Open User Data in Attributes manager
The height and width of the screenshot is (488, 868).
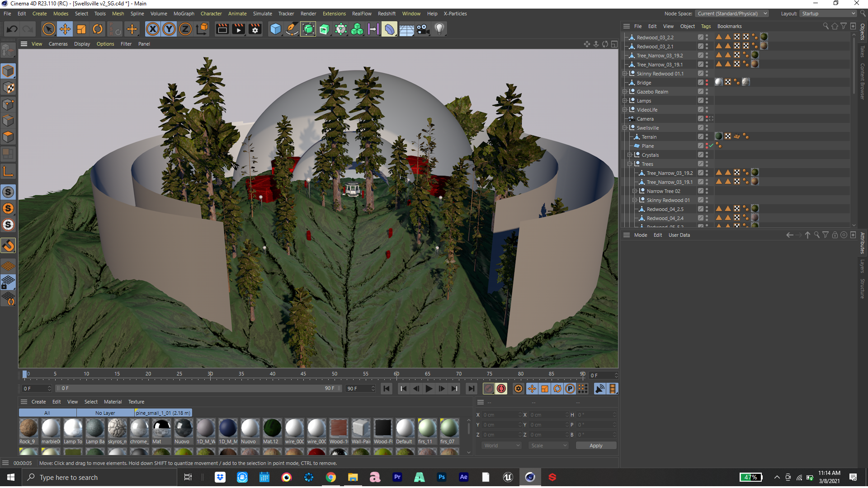point(679,235)
